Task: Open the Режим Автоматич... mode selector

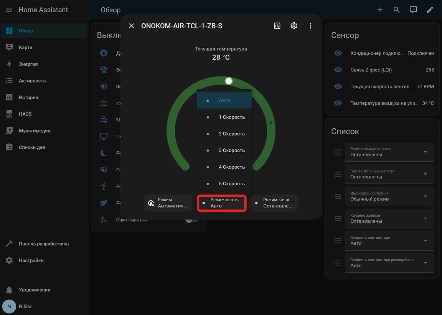Action: pyautogui.click(x=168, y=203)
